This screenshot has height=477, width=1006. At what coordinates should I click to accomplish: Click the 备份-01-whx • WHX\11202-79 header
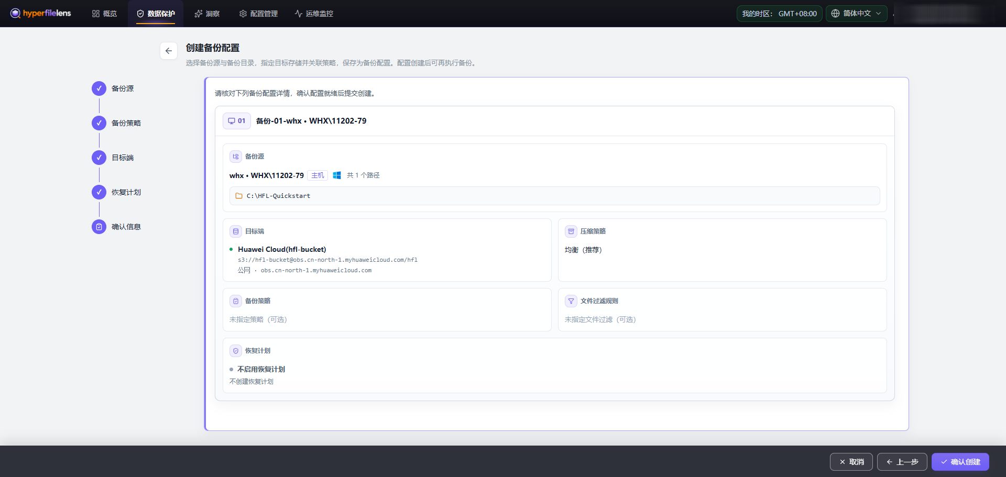311,121
